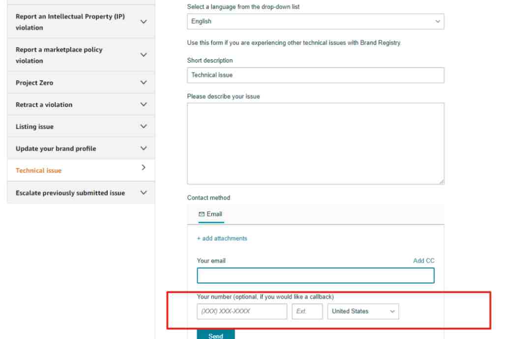
Task: Click the Ext. extension field
Action: pos(307,312)
